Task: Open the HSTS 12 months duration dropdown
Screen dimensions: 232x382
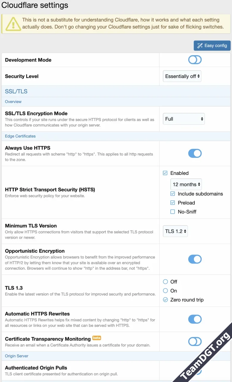Action: click(186, 184)
